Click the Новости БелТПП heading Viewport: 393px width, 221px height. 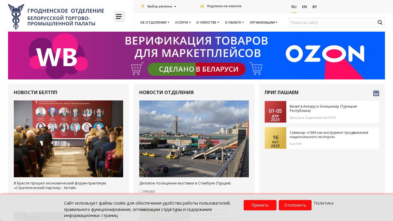(x=35, y=92)
